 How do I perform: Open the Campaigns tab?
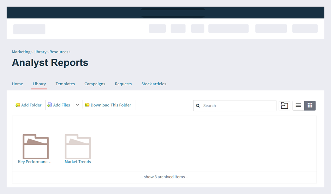[x=95, y=84]
